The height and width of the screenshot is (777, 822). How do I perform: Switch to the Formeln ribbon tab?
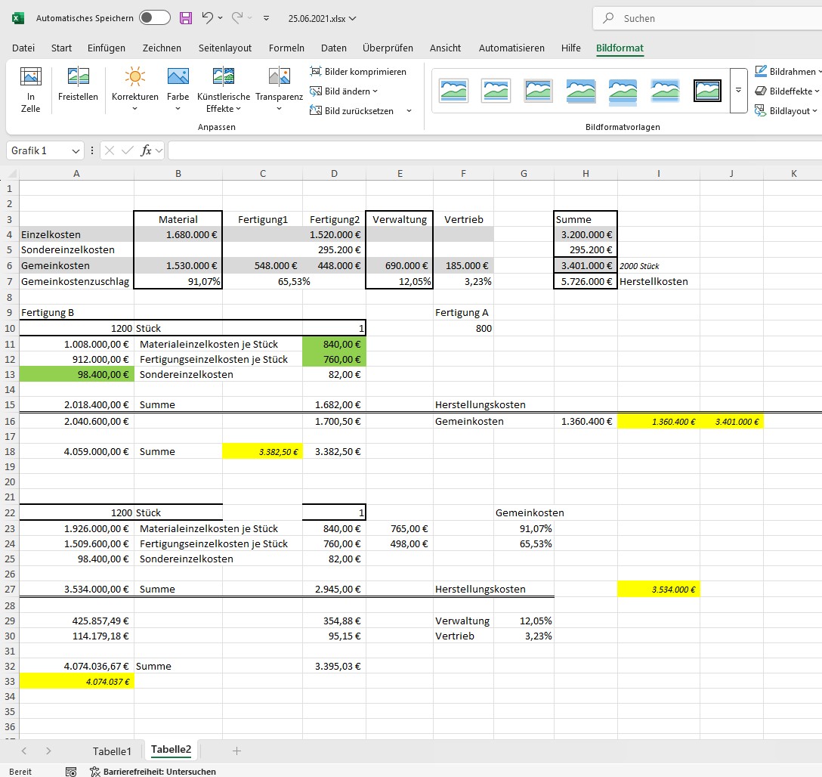coord(286,48)
